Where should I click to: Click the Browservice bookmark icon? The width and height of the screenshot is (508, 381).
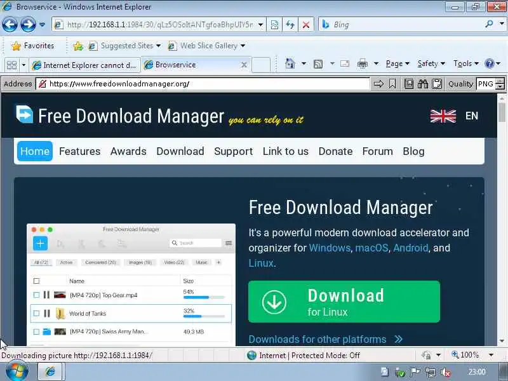tap(392, 84)
